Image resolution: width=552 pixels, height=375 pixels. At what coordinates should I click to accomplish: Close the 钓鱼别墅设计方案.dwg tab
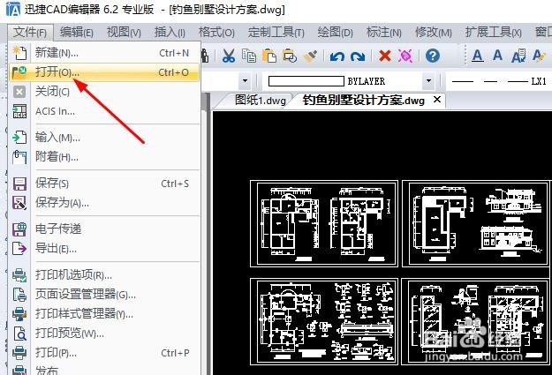(437, 100)
